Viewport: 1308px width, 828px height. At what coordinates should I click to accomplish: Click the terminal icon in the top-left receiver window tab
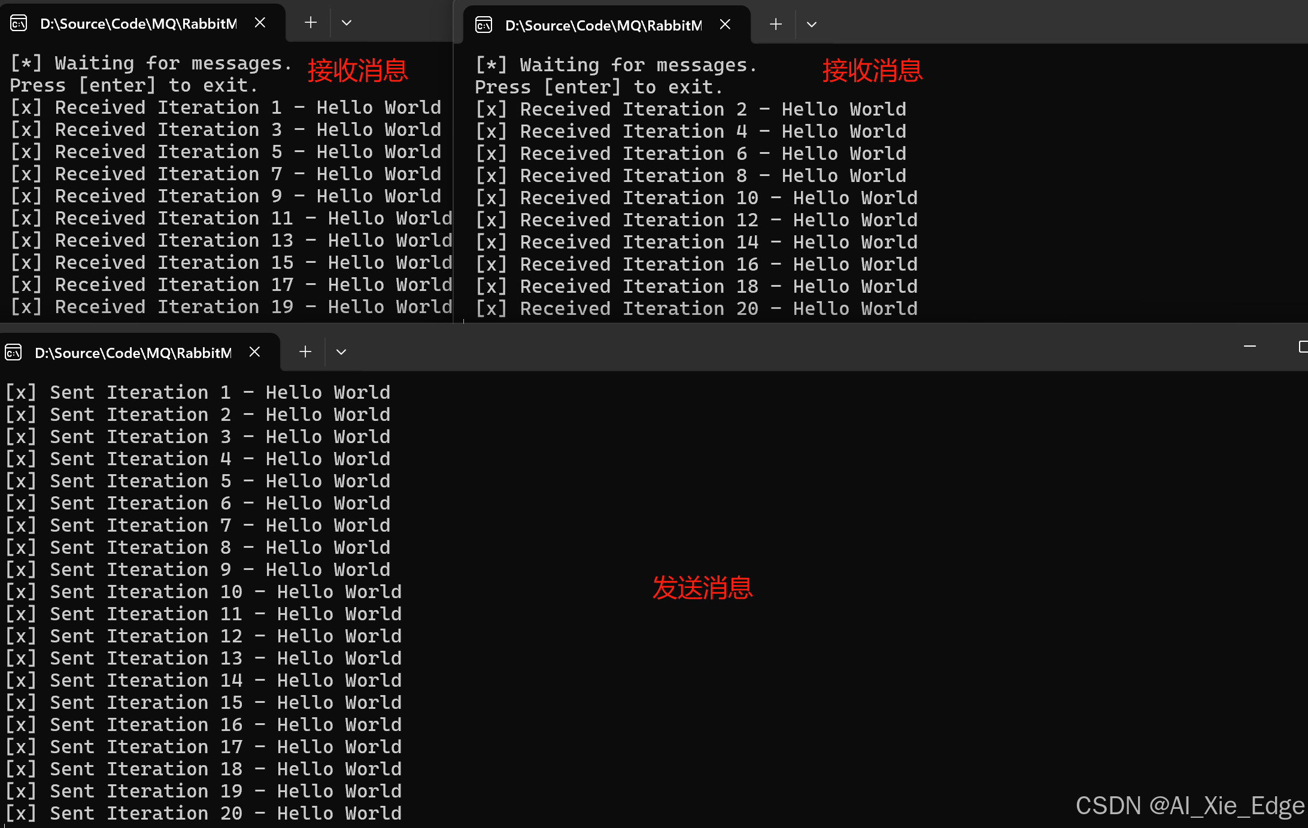click(19, 23)
